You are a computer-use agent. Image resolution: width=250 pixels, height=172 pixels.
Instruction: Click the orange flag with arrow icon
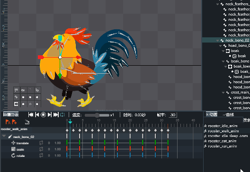(x=14, y=122)
